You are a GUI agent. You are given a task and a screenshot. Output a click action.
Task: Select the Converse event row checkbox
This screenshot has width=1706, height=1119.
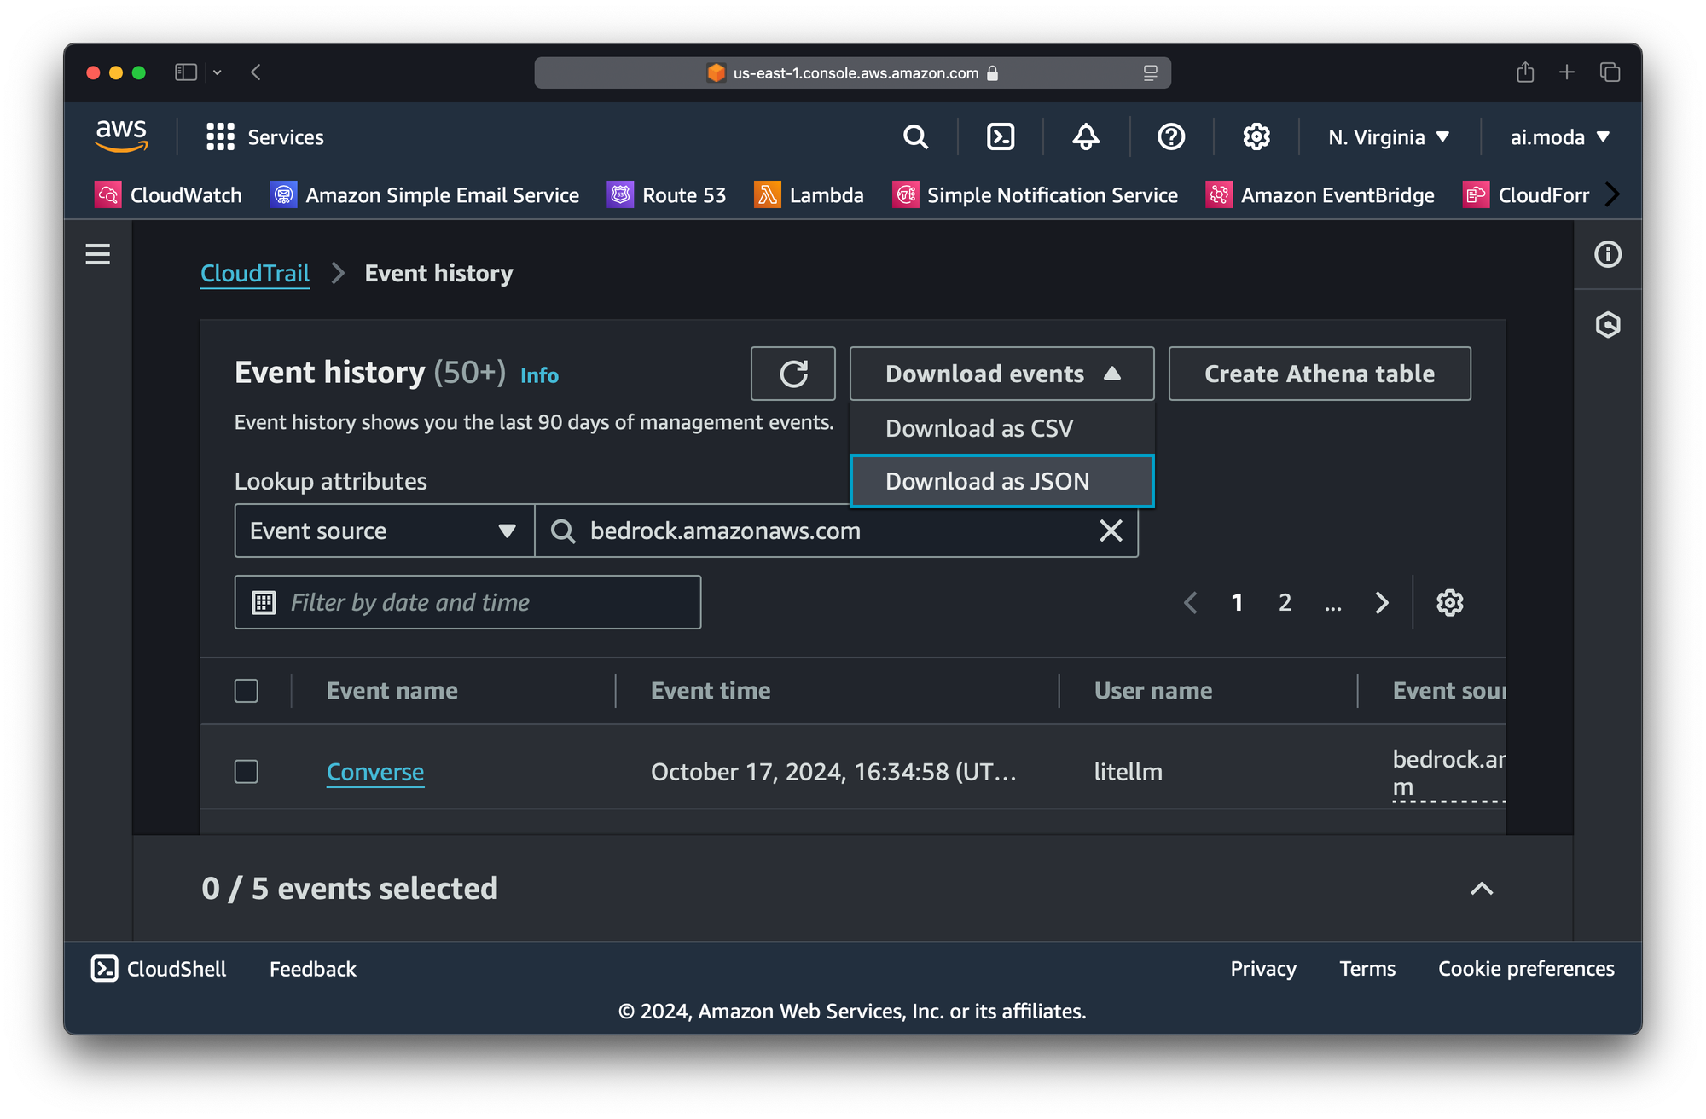(x=247, y=772)
